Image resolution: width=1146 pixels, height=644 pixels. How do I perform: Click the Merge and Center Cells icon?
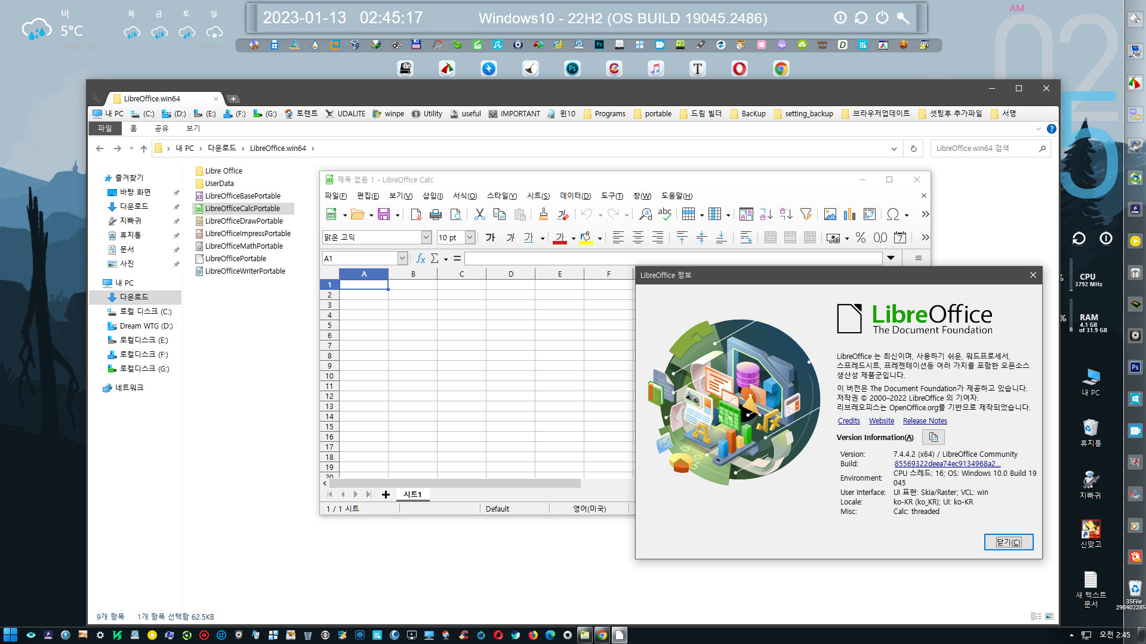(x=770, y=238)
